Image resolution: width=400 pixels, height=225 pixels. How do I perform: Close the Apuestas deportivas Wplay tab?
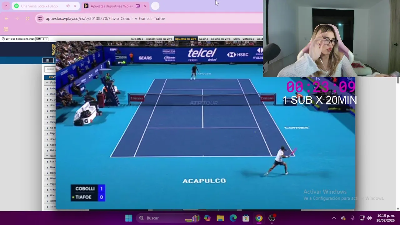click(x=145, y=6)
